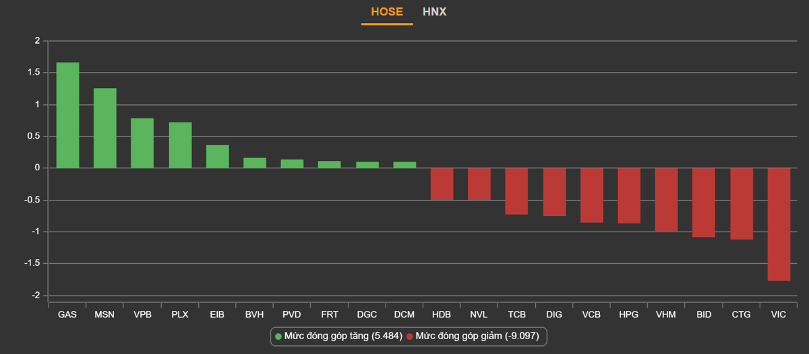The width and height of the screenshot is (809, 354).
Task: Click the green legend color dot
Action: point(278,336)
